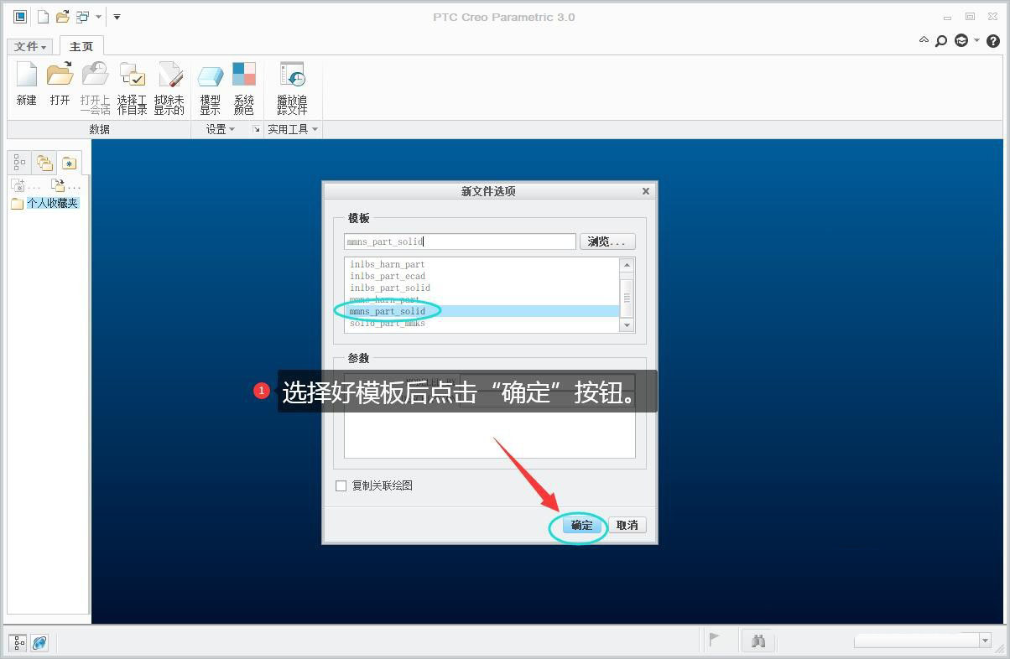
Task: Click Select Working Directory (选择工作目录) icon
Action: [132, 88]
